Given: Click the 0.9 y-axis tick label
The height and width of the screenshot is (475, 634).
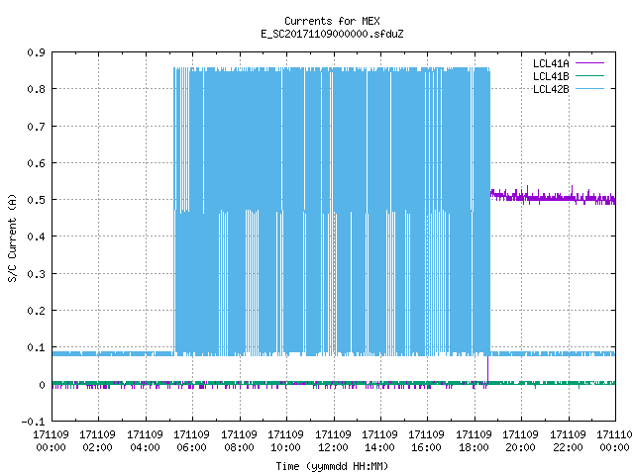Looking at the screenshot, I should [x=36, y=52].
